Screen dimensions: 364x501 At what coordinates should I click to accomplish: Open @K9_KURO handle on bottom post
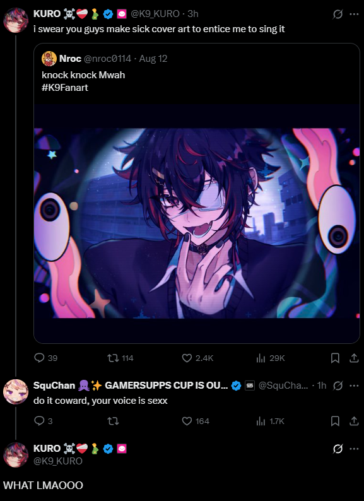pos(58,461)
